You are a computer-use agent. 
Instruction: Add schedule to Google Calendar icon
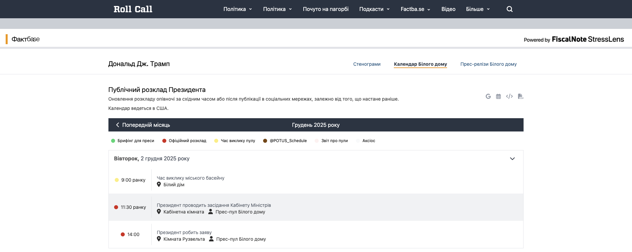[x=488, y=96]
